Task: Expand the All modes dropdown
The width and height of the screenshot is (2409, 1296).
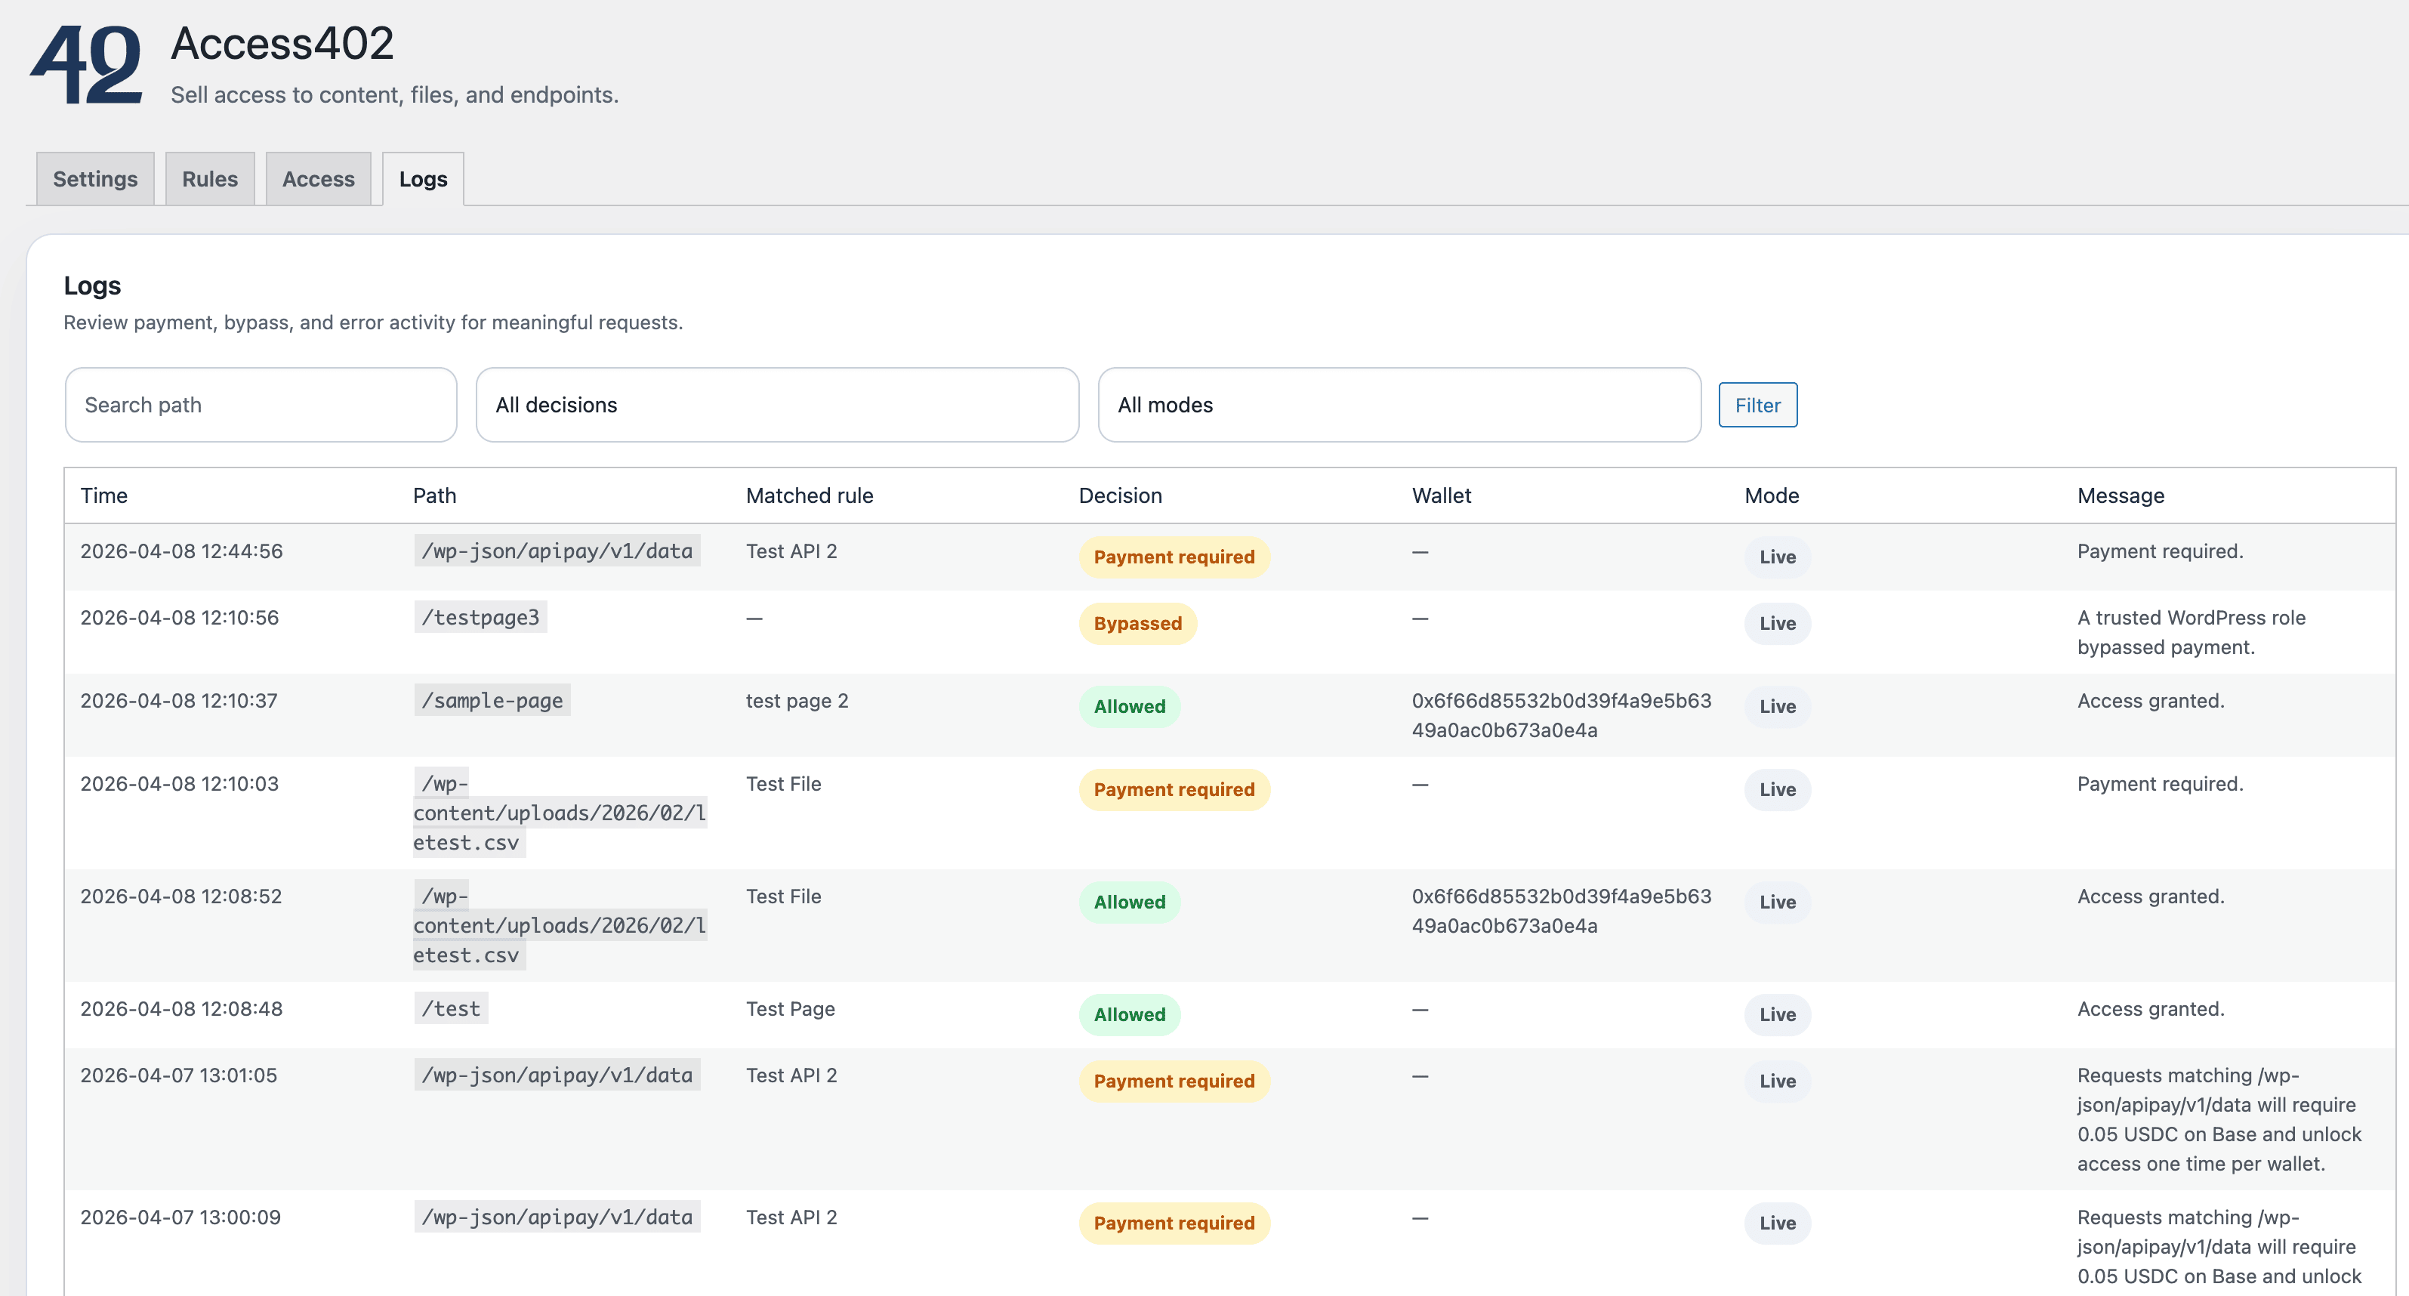Action: [x=1399, y=405]
